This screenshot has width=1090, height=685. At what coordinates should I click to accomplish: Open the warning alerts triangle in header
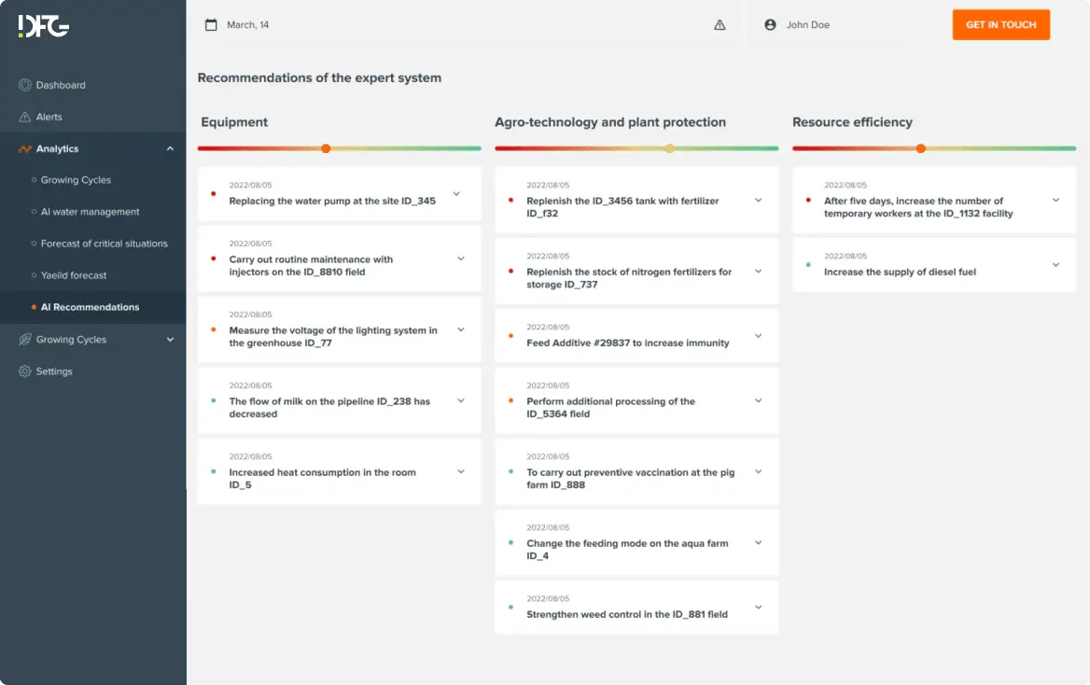720,25
